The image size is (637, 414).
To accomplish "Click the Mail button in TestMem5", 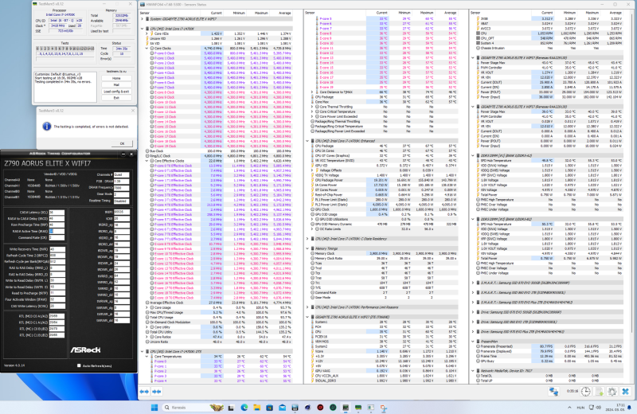I will pyautogui.click(x=116, y=85).
